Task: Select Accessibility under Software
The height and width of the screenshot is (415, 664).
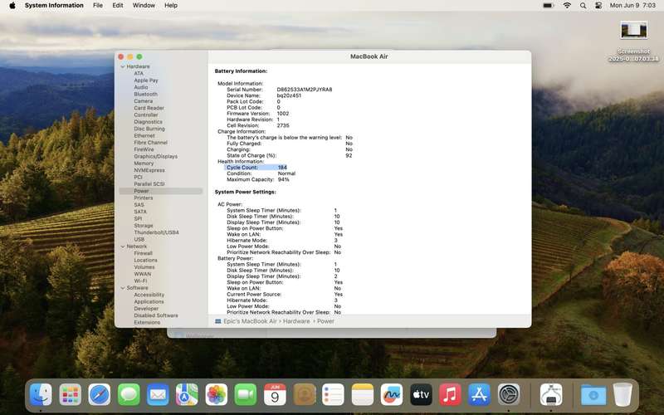Action: pos(149,295)
